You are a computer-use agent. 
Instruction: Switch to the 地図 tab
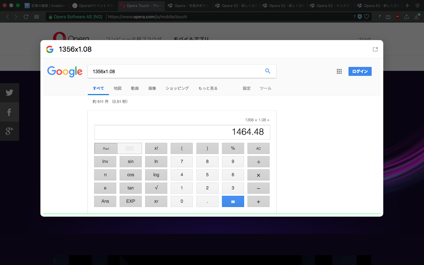point(118,88)
